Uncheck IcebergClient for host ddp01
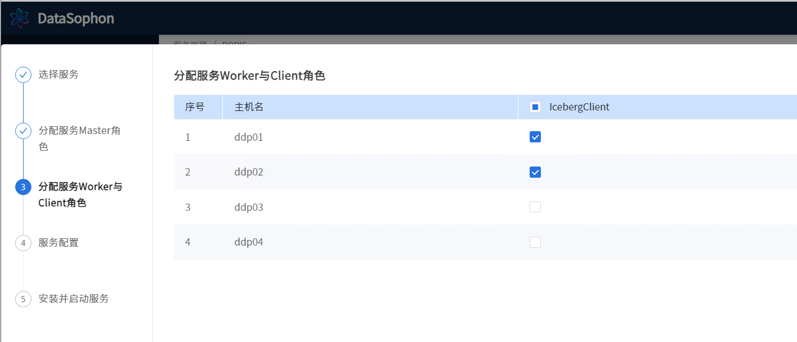 535,137
